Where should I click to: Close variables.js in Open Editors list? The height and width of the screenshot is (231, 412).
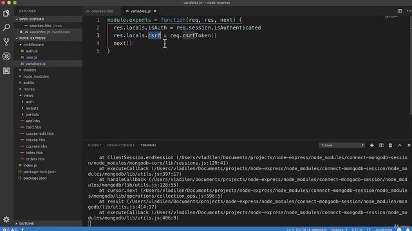[21, 32]
